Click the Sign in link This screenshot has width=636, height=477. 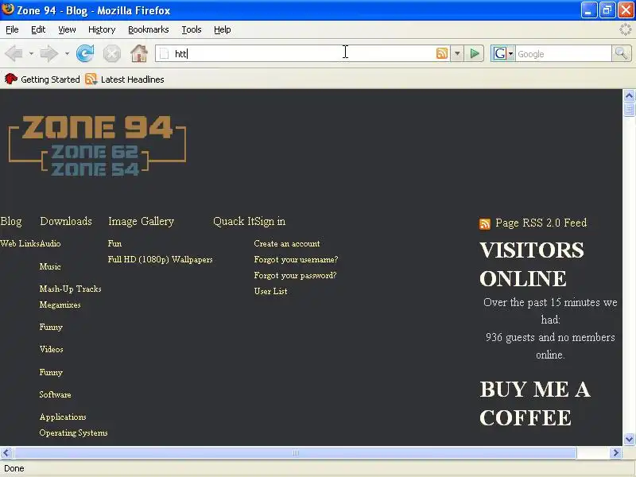270,222
